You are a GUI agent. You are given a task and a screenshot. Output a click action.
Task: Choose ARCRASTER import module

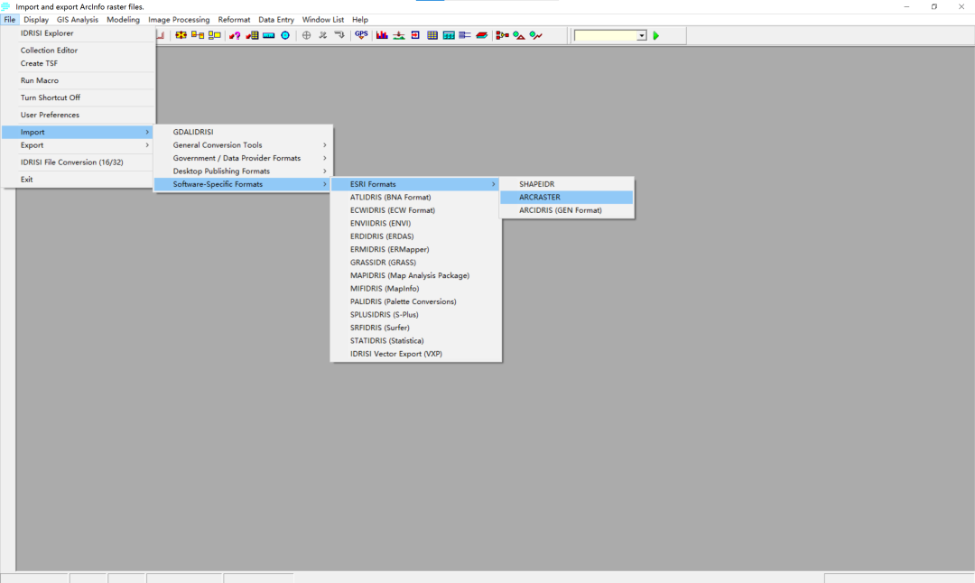tap(567, 197)
